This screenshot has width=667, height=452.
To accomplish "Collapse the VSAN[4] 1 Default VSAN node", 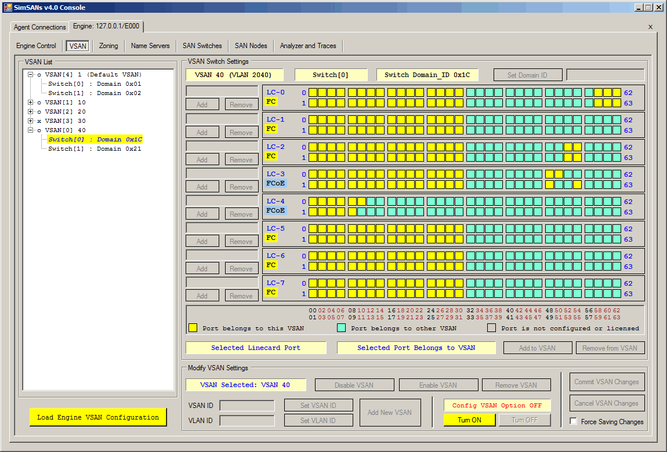I will 31,75.
